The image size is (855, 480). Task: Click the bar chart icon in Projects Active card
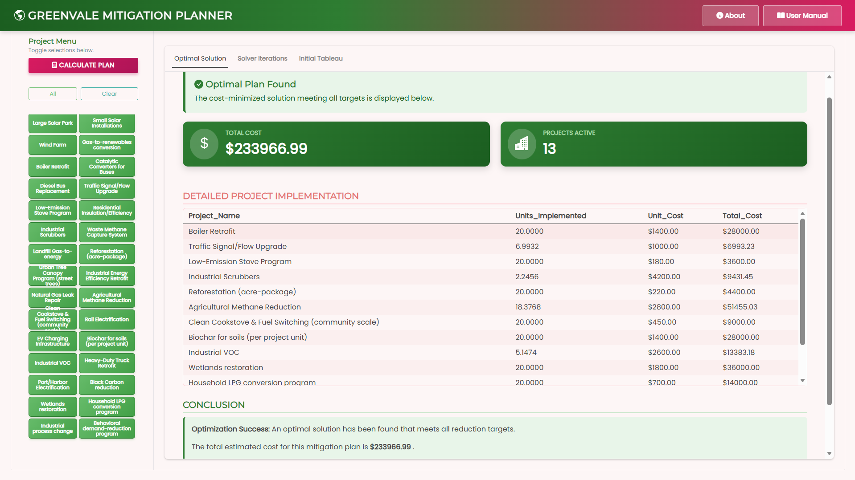point(521,144)
